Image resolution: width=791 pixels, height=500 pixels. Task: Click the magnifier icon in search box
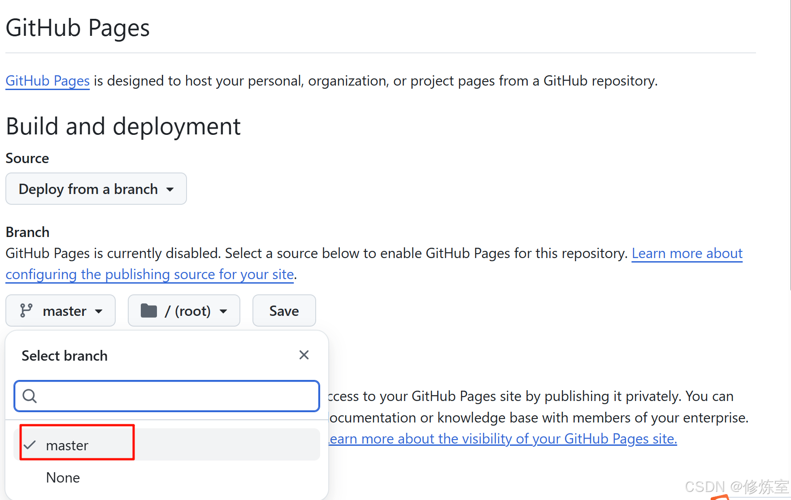pos(30,396)
